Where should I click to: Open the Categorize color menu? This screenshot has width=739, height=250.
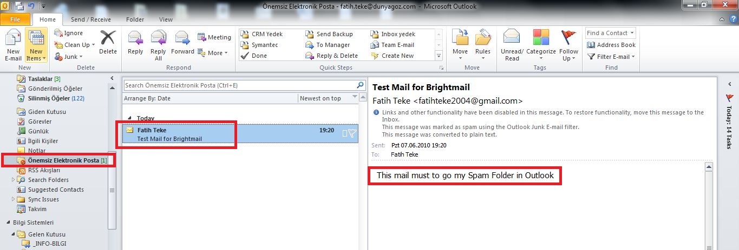(x=541, y=45)
